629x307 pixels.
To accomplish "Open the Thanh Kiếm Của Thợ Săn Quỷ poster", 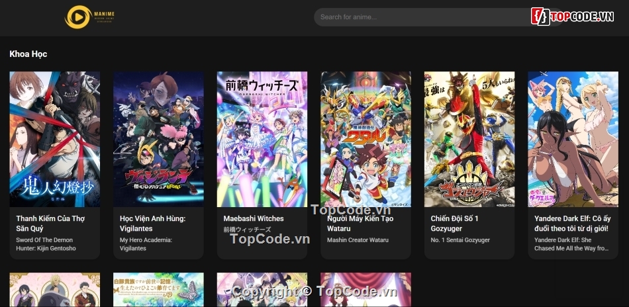I will [55, 139].
